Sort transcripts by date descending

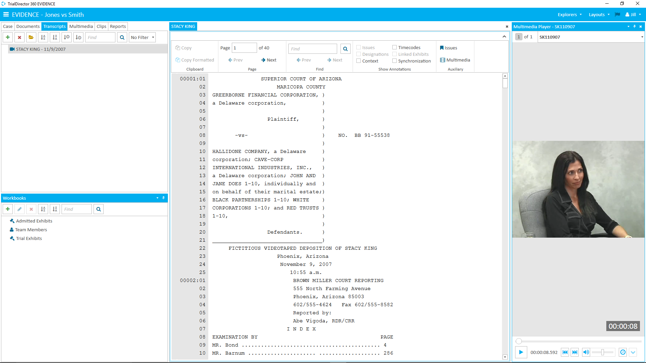(x=78, y=37)
